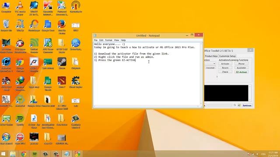Screen dimensions: 280x157
Task: Select the MP3 music file on desktop
Action: click(x=34, y=122)
